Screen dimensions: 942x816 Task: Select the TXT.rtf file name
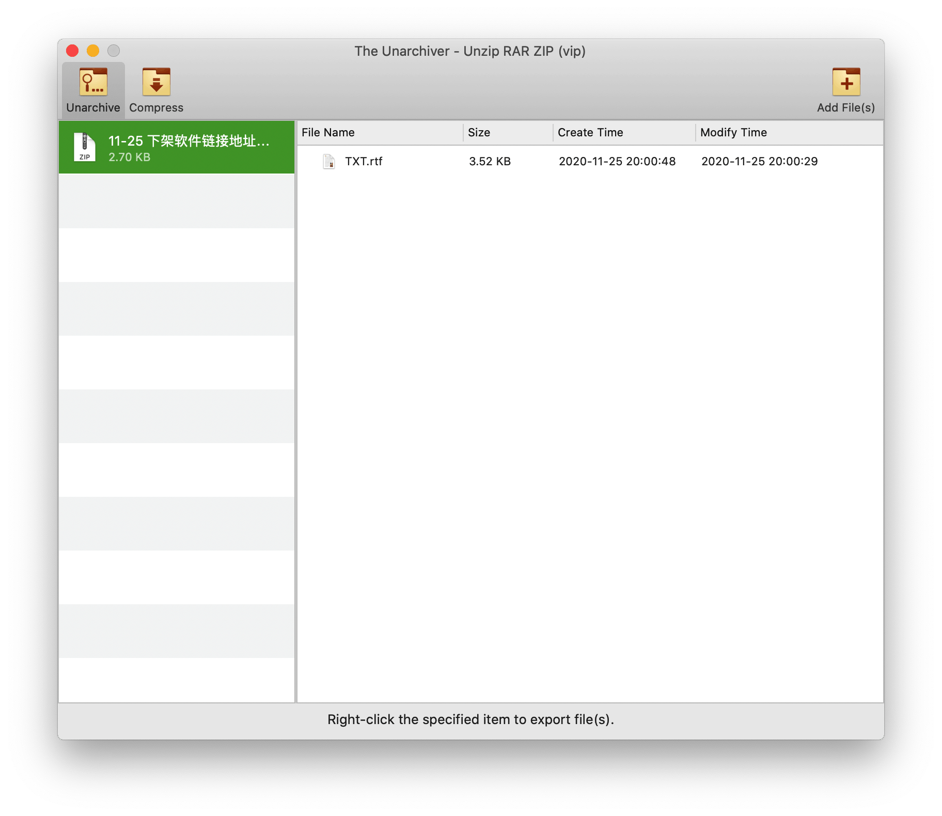(364, 162)
